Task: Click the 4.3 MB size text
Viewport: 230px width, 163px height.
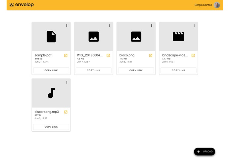Action: coord(80,59)
